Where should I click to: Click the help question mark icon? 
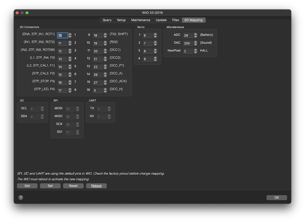point(21,198)
